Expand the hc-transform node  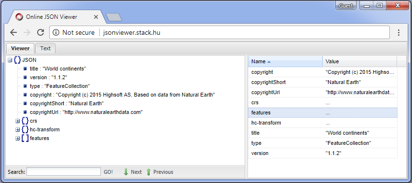point(17,130)
